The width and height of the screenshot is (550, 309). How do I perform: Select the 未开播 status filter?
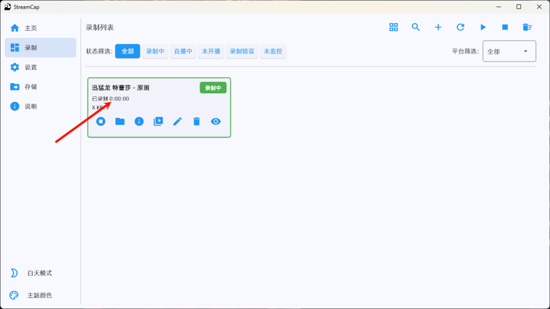(211, 51)
